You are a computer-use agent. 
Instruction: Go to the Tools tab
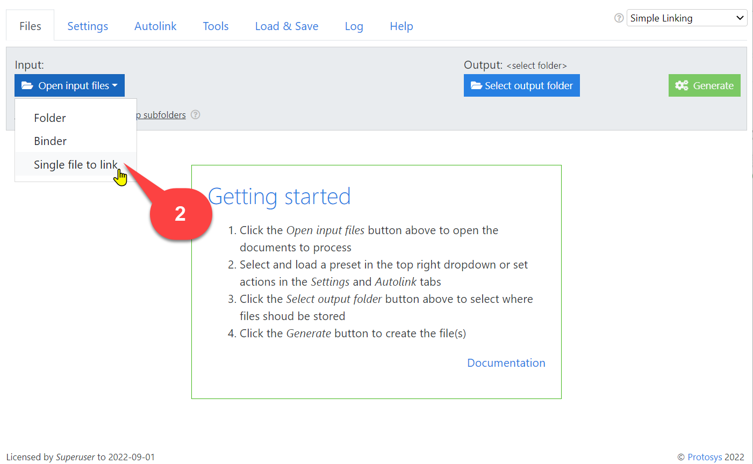(x=216, y=26)
